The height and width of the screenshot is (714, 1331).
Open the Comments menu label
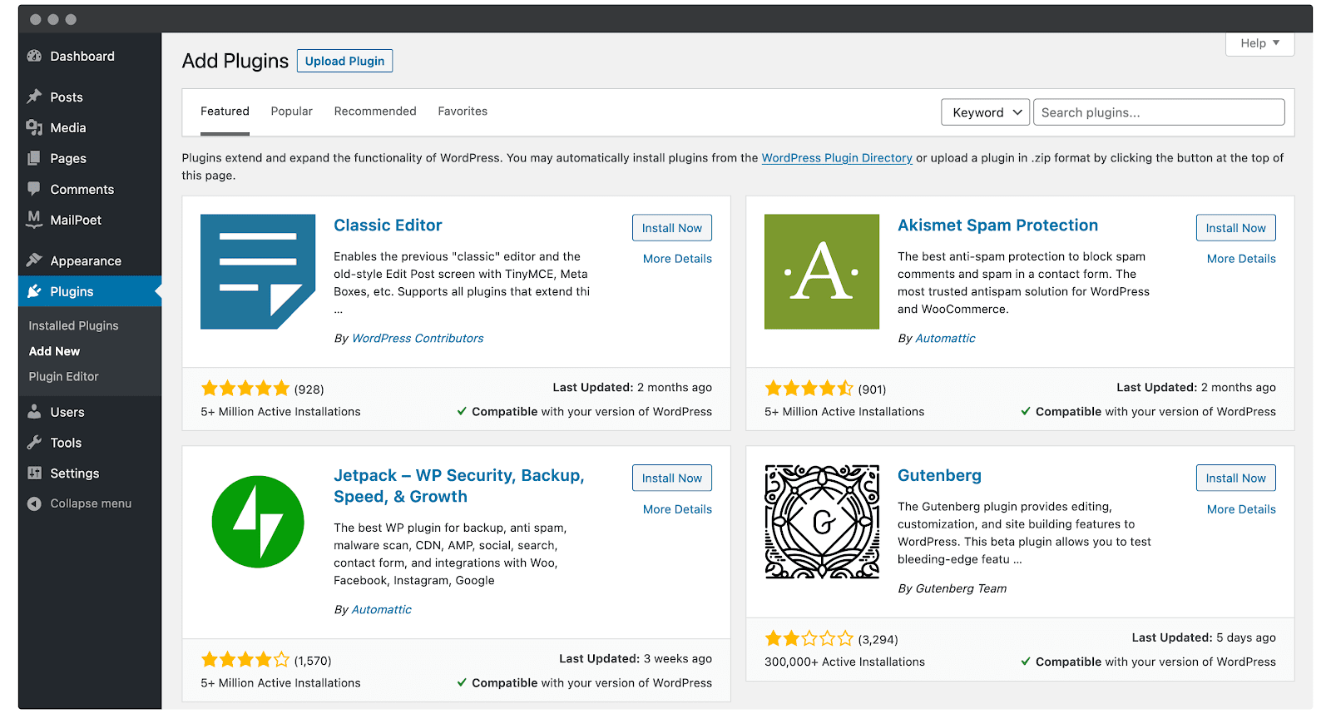[82, 189]
